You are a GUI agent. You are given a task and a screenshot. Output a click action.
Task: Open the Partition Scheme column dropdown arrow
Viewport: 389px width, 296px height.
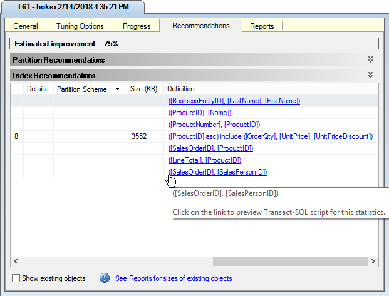tap(117, 89)
